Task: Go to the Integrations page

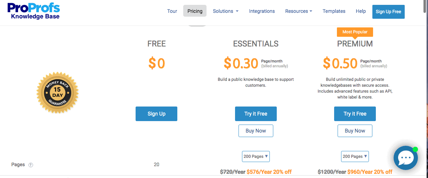Action: click(262, 11)
